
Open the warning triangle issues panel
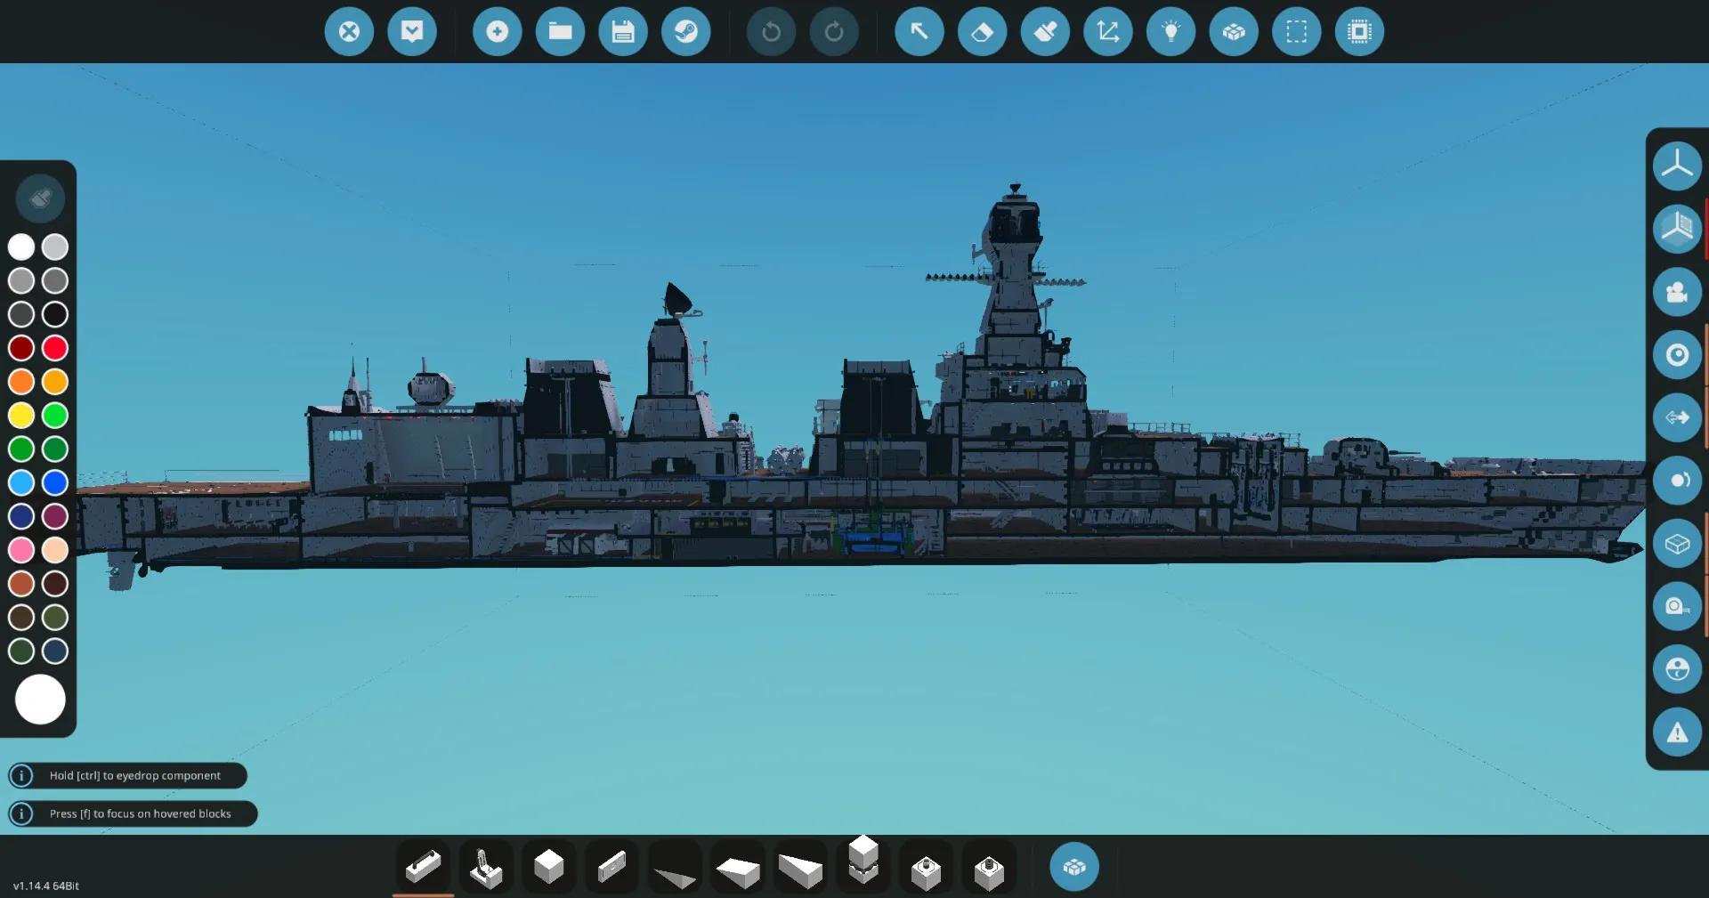pyautogui.click(x=1677, y=732)
